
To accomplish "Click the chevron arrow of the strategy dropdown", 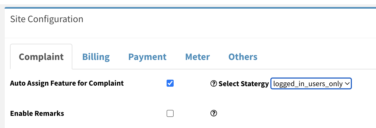I will [x=347, y=84].
